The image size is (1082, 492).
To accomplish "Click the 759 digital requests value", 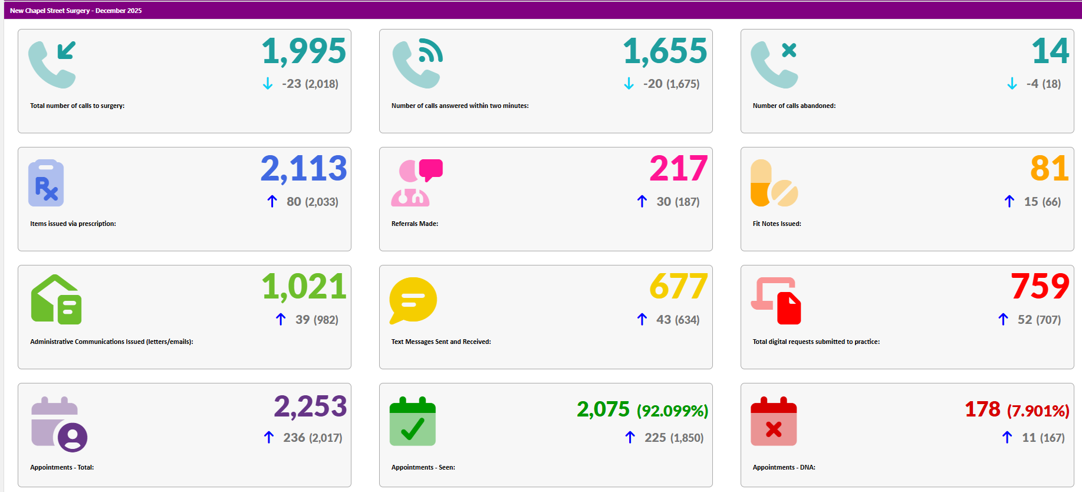I will coord(1040,287).
